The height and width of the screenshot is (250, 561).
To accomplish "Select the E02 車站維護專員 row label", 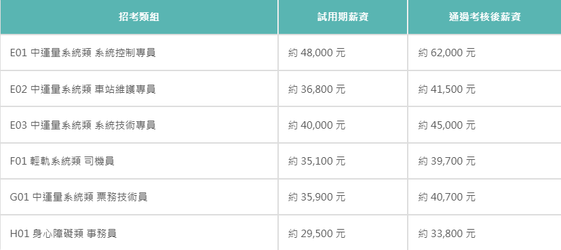I will coord(83,89).
